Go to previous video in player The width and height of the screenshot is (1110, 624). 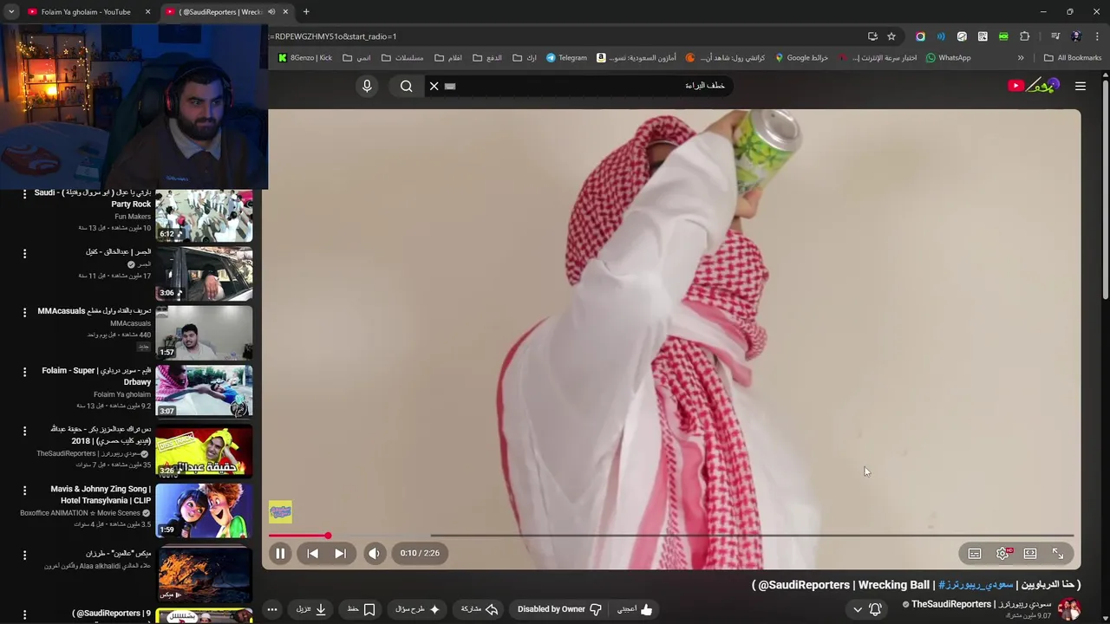(312, 553)
